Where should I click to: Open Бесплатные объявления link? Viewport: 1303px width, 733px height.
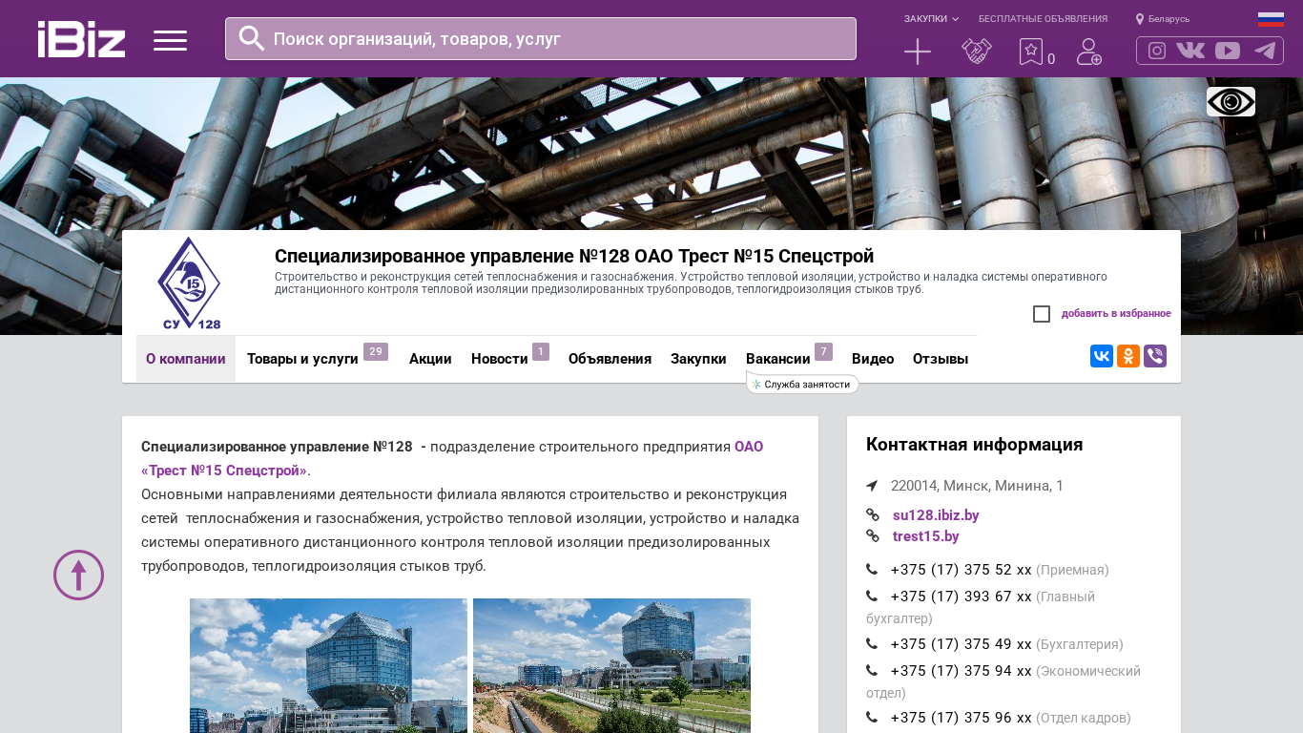coord(1043,19)
